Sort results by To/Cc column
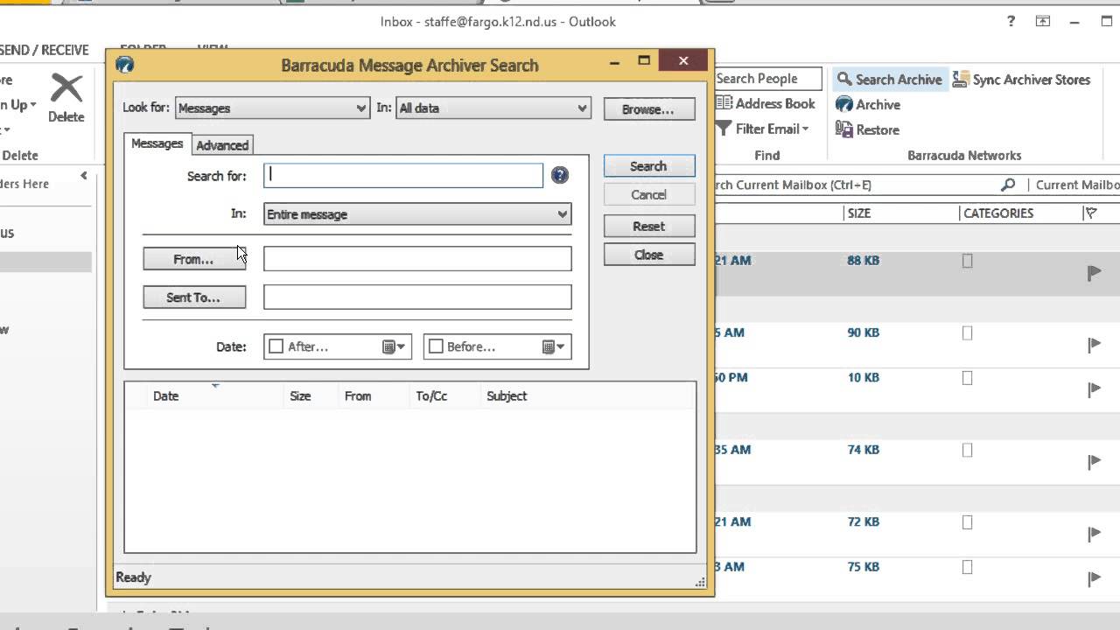1120x630 pixels. pyautogui.click(x=431, y=396)
